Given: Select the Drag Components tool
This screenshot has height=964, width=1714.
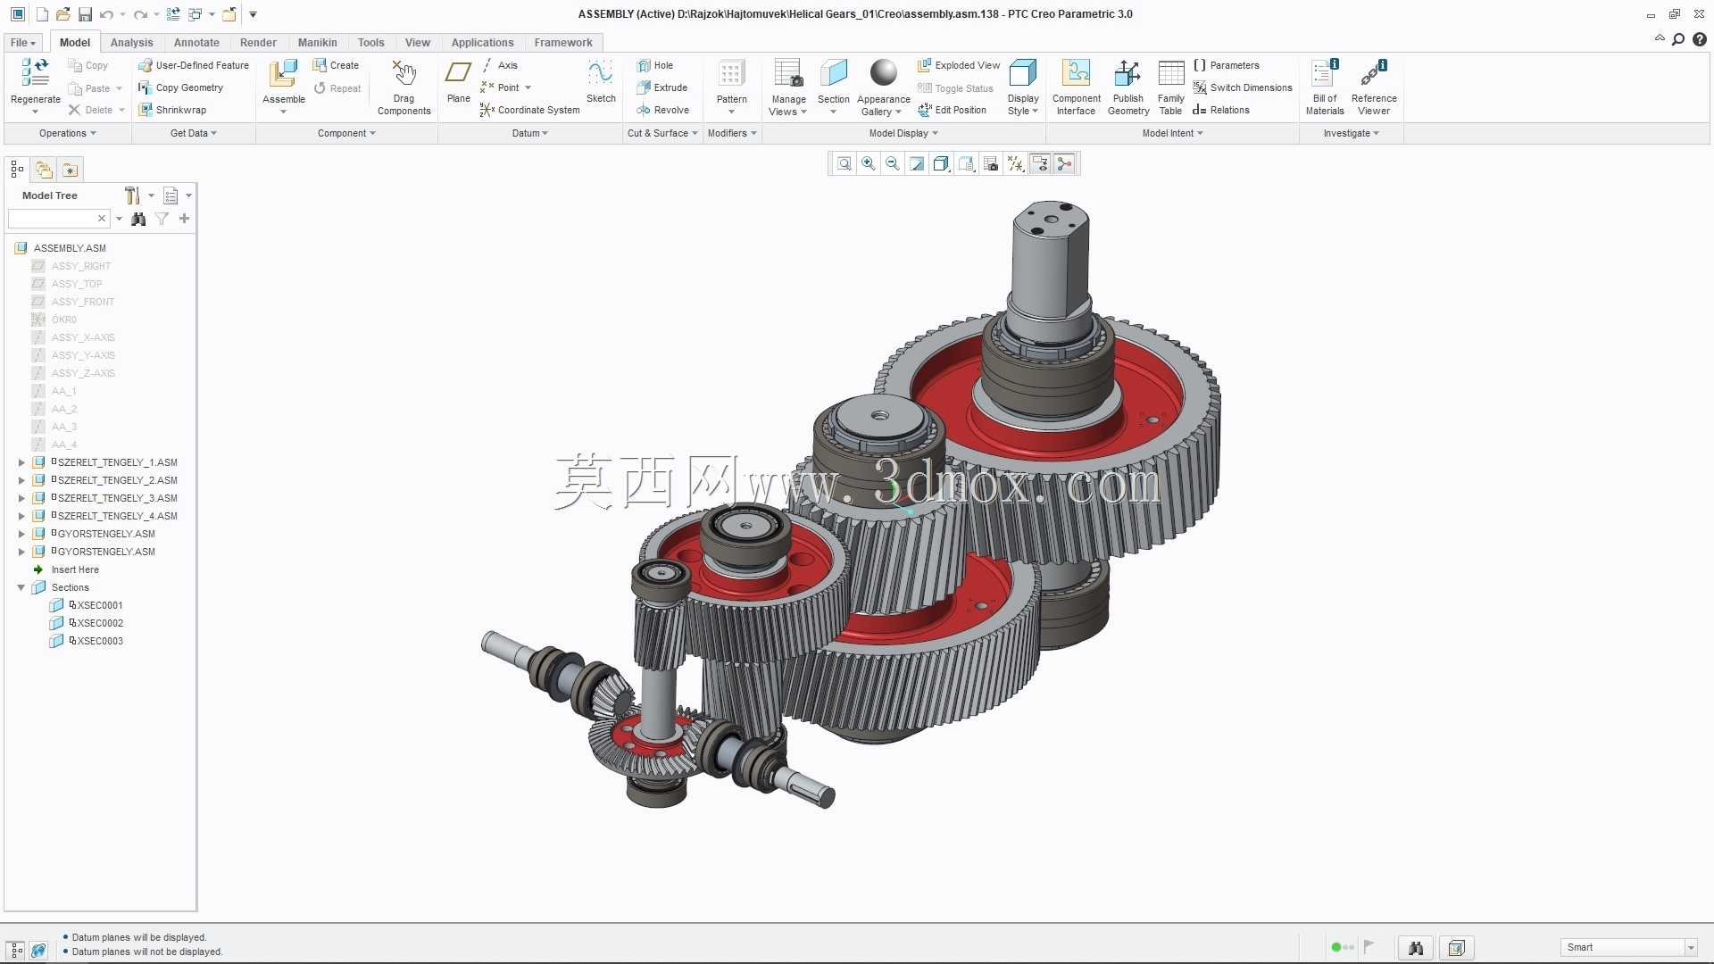Looking at the screenshot, I should 404,87.
